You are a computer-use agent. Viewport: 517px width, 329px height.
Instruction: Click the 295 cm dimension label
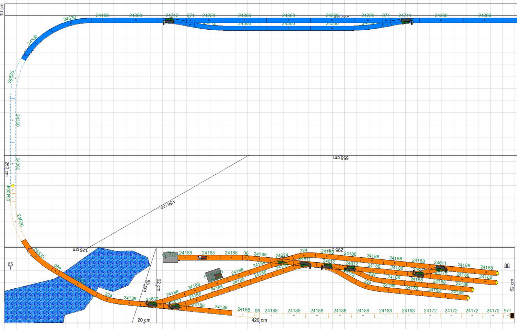pos(336,249)
